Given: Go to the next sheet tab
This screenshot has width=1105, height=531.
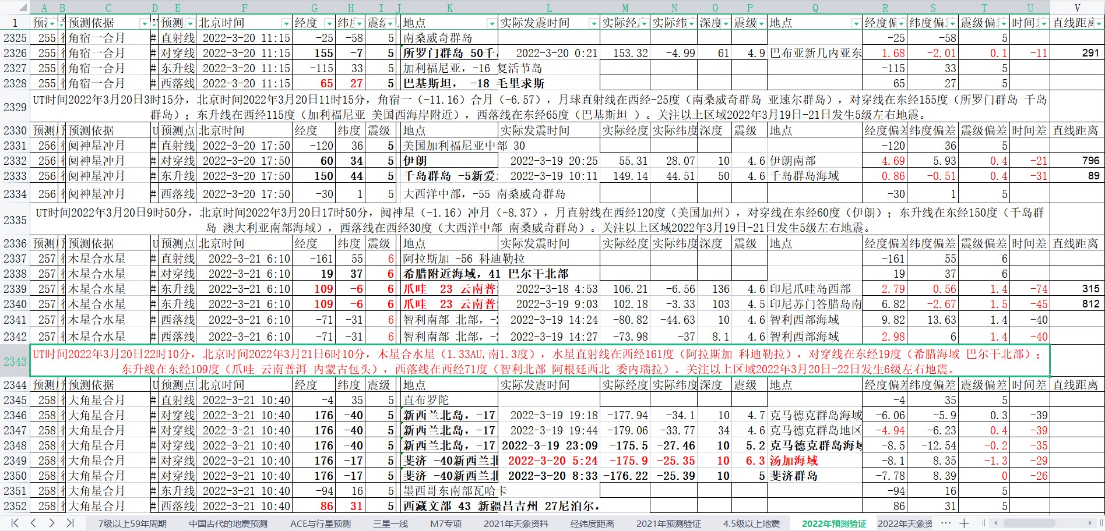Looking at the screenshot, I should (52, 523).
